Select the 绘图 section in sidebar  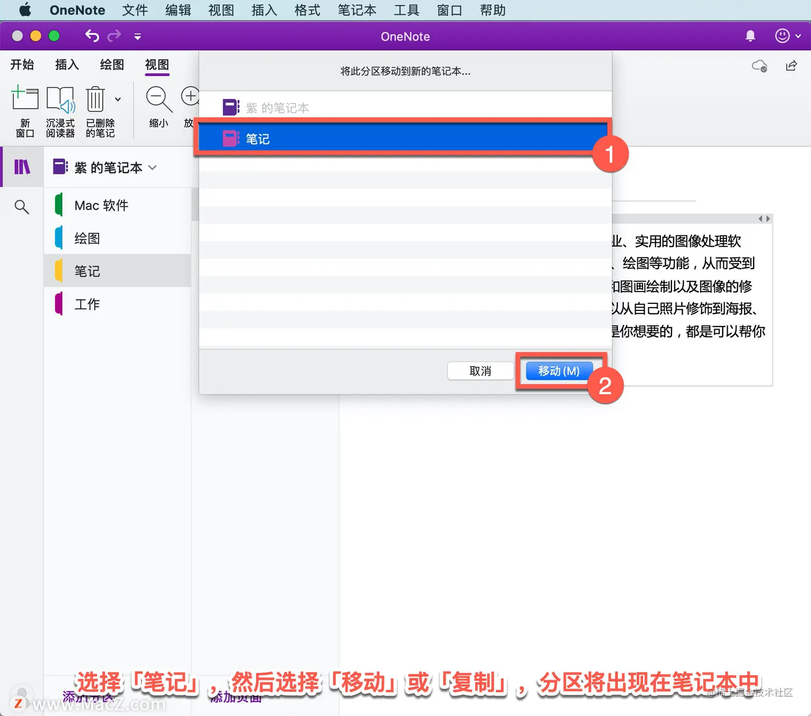[x=117, y=238]
